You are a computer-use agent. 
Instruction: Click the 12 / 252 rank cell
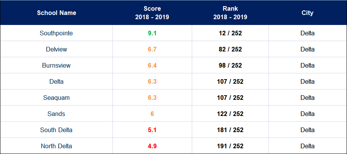pos(230,33)
